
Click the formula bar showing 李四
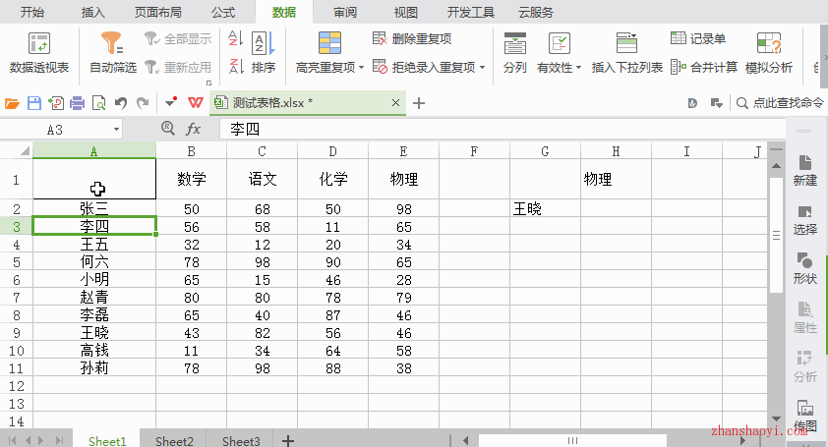pos(503,129)
